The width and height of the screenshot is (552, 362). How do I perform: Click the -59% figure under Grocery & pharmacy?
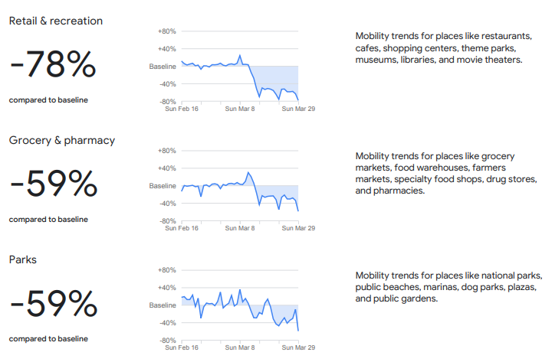(x=53, y=185)
